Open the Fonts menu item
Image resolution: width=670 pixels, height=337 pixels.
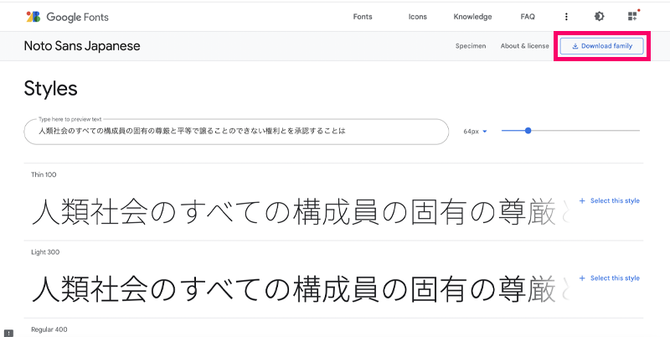(363, 17)
